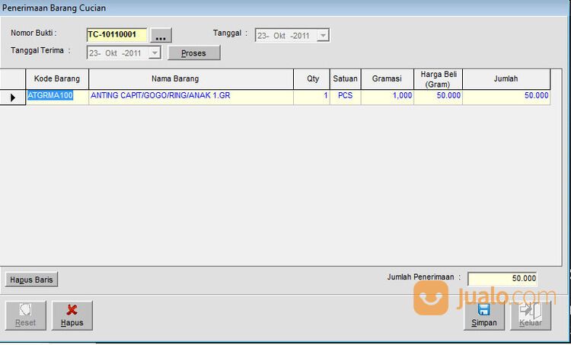The height and width of the screenshot is (345, 571).
Task: Click the Harga Beli (Gram) column header
Action: (438, 79)
